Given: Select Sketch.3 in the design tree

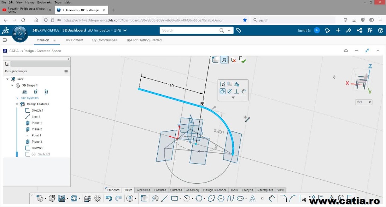Looking at the screenshot, I should (44, 154).
